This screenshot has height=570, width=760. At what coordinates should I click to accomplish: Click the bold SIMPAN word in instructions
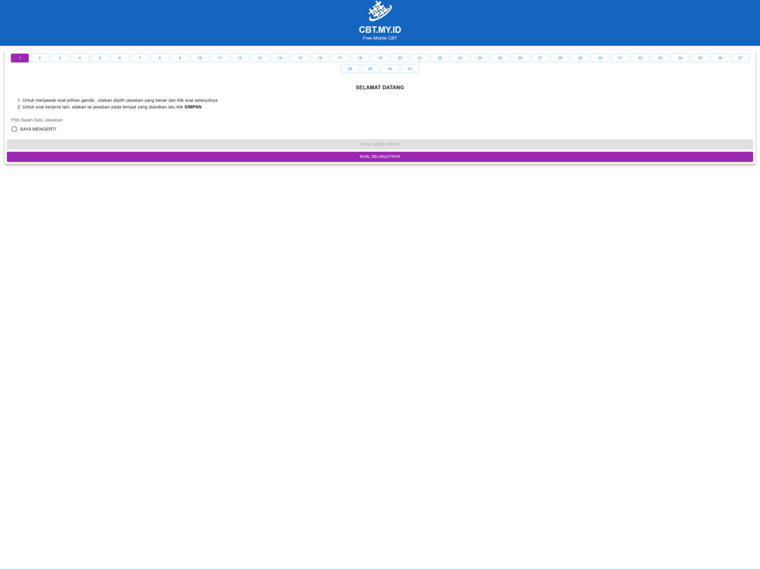click(193, 106)
